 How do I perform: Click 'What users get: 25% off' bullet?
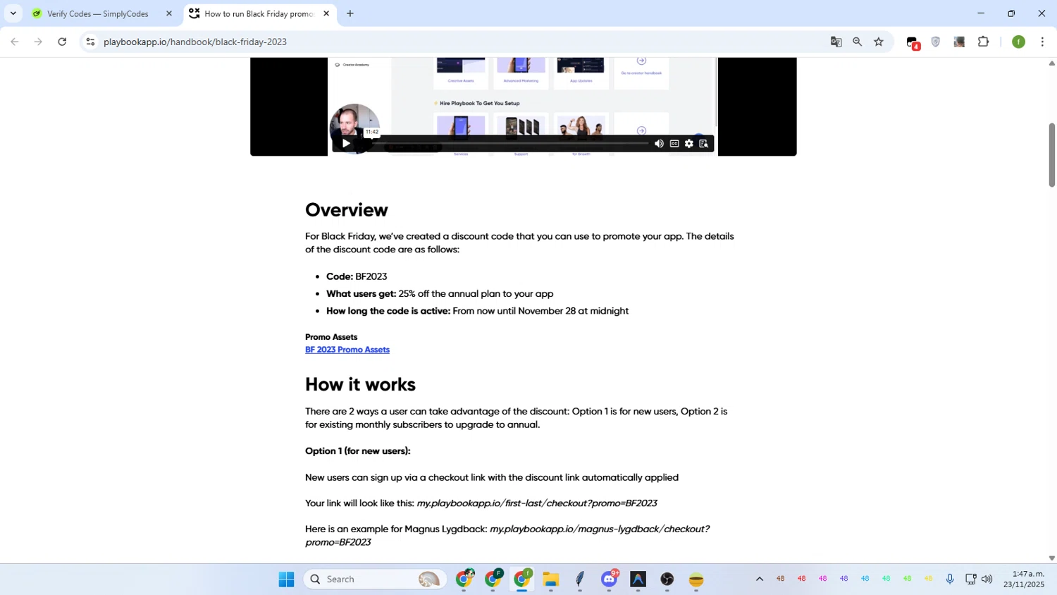(x=440, y=293)
